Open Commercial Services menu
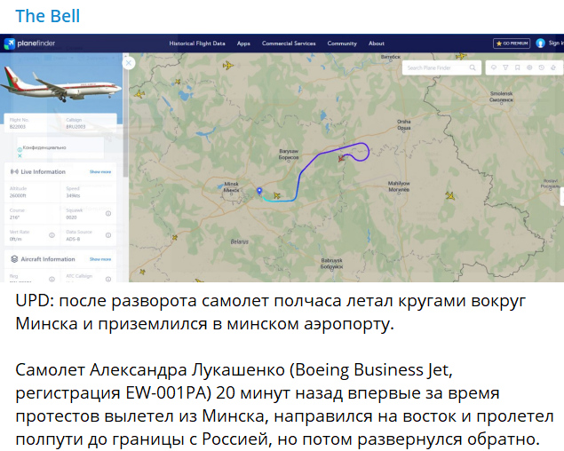Viewport: 564px width, 451px height. (x=289, y=44)
